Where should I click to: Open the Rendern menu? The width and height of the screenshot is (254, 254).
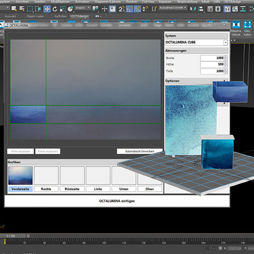[x=132, y=2]
